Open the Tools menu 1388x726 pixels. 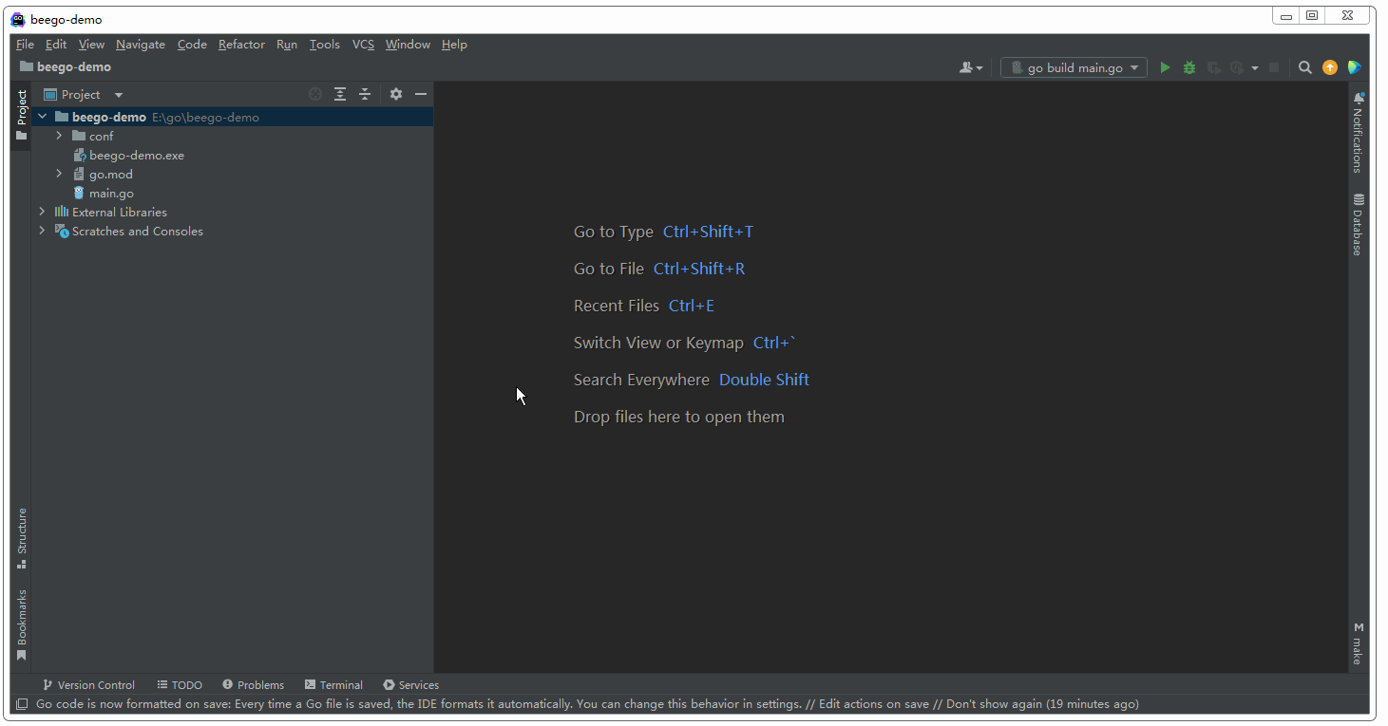click(324, 45)
